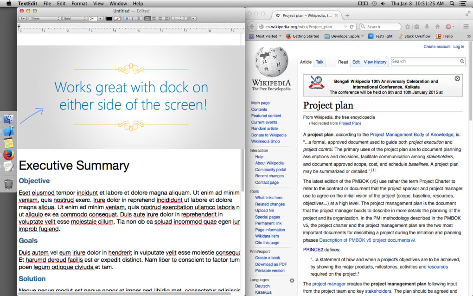Screen dimensions: 473x296
Task: Click the font size field showing 24
Action: (x=93, y=19)
